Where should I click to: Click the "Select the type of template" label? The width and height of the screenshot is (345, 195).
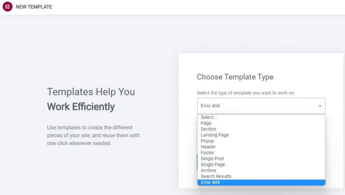pyautogui.click(x=245, y=93)
